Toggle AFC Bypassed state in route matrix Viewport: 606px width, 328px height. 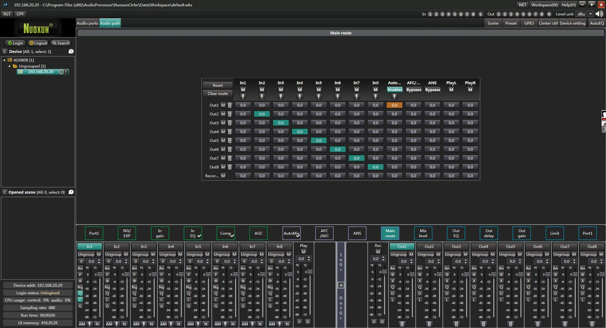pos(413,90)
